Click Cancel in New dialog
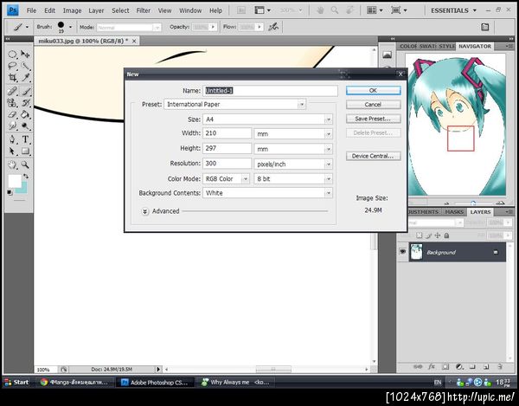 [373, 105]
